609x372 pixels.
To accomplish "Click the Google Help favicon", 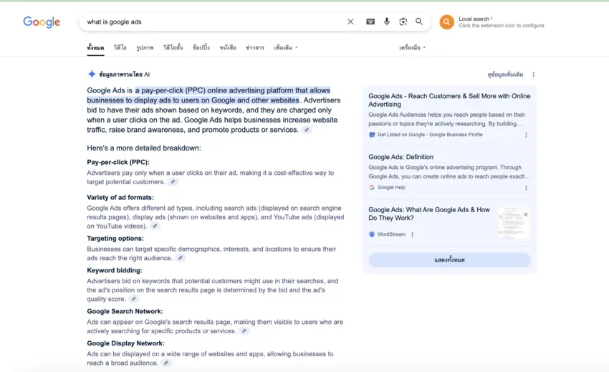I will 372,187.
